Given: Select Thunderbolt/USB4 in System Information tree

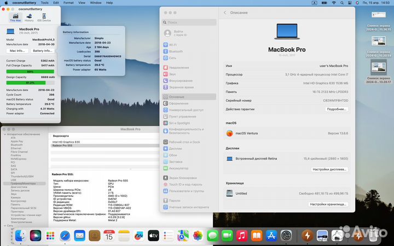Looking at the screenshot, I should [x=22, y=177].
